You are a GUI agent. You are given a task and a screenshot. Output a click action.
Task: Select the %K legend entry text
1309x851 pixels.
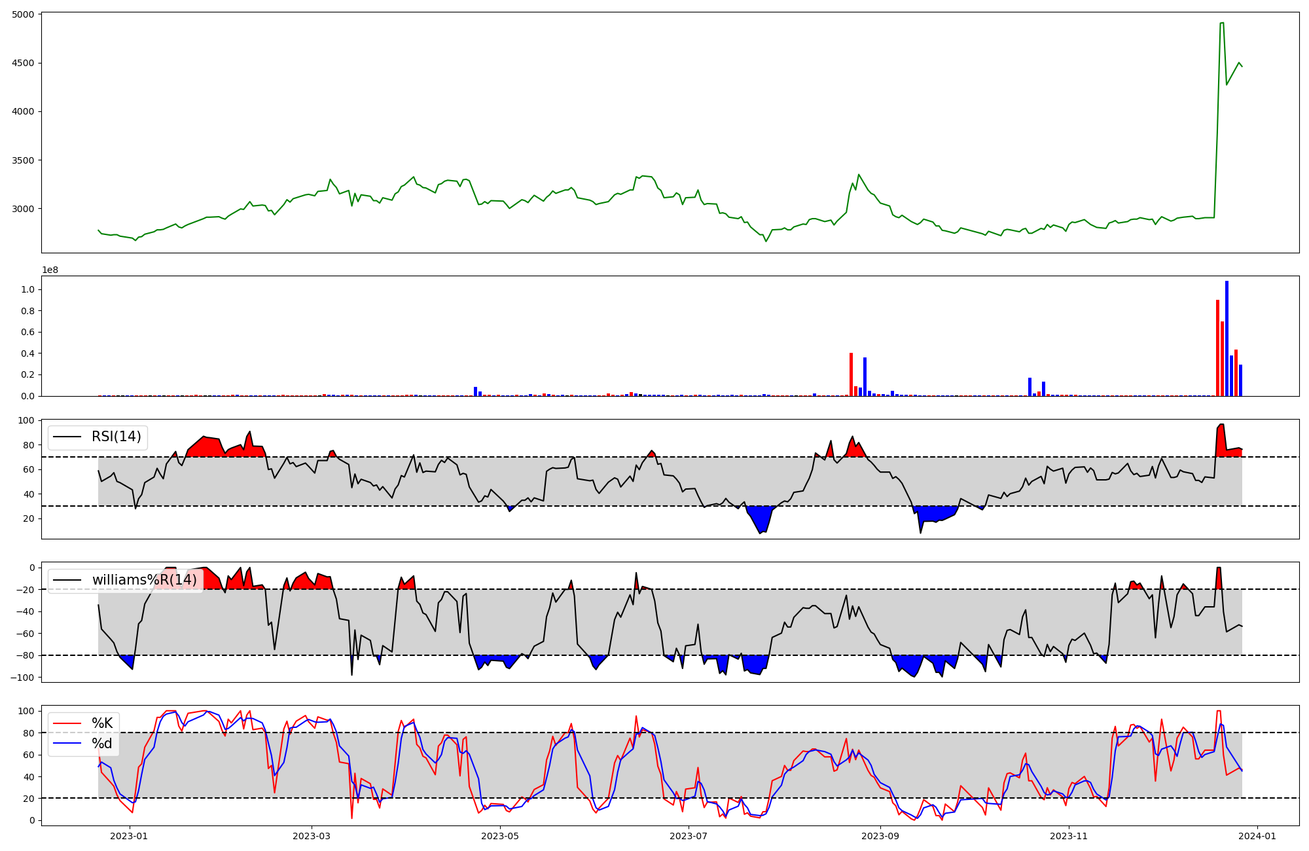point(102,723)
